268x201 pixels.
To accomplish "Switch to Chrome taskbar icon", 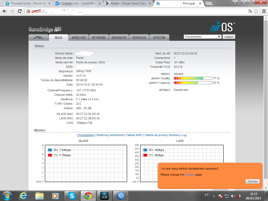I will click(x=88, y=196).
